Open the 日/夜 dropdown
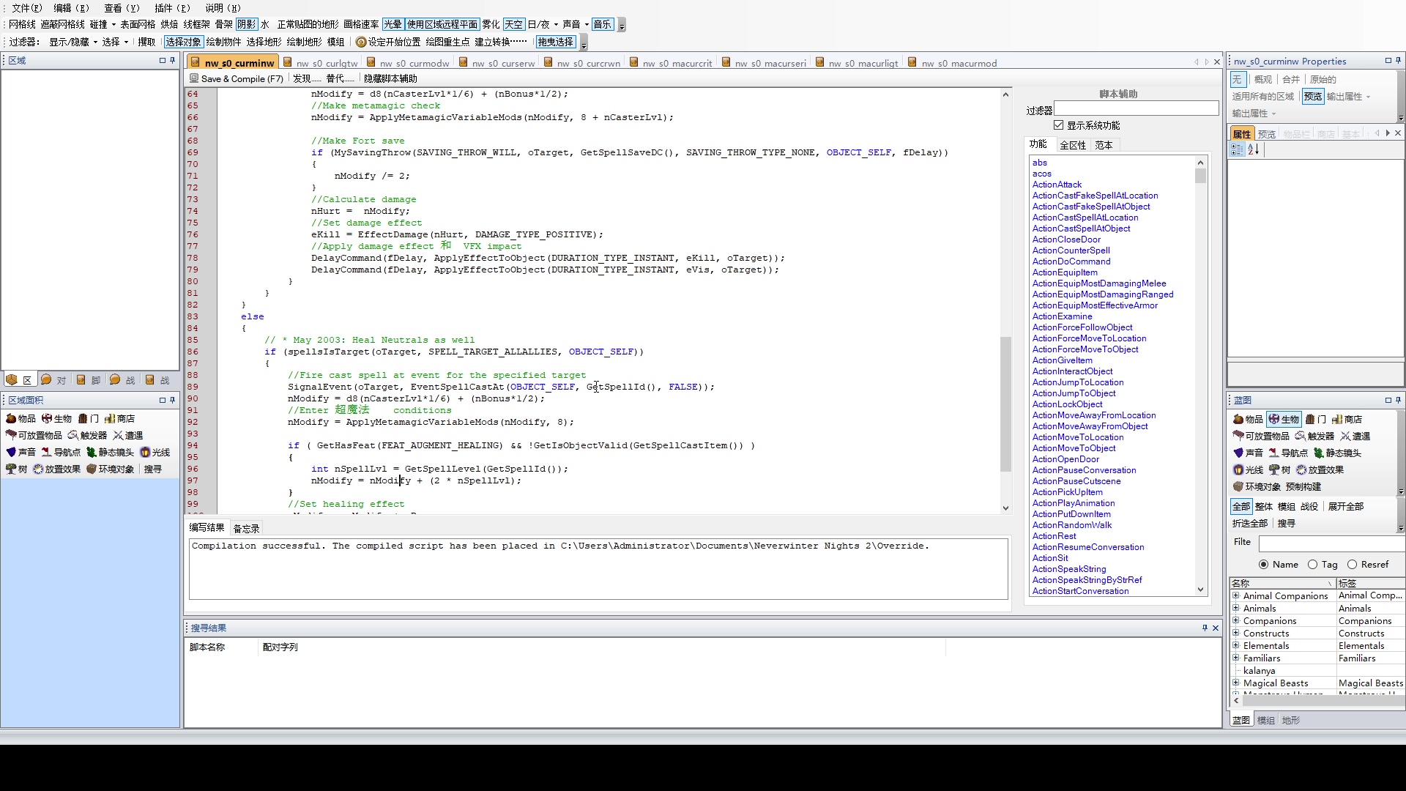 [543, 24]
